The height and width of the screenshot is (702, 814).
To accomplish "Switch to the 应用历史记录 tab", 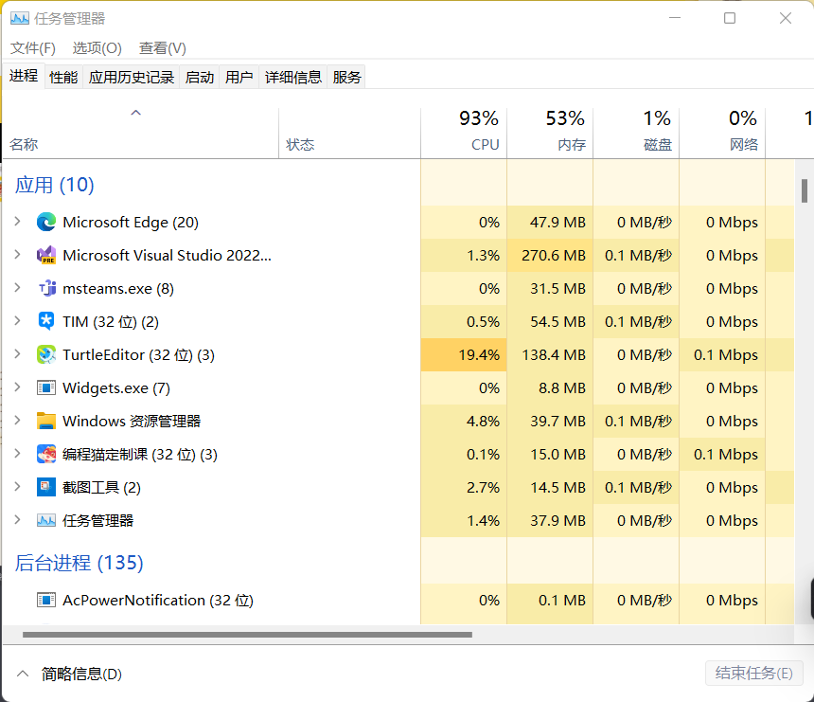I will (132, 78).
